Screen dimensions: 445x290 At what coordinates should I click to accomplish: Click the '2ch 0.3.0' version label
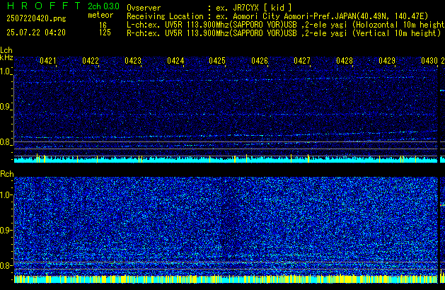103,6
